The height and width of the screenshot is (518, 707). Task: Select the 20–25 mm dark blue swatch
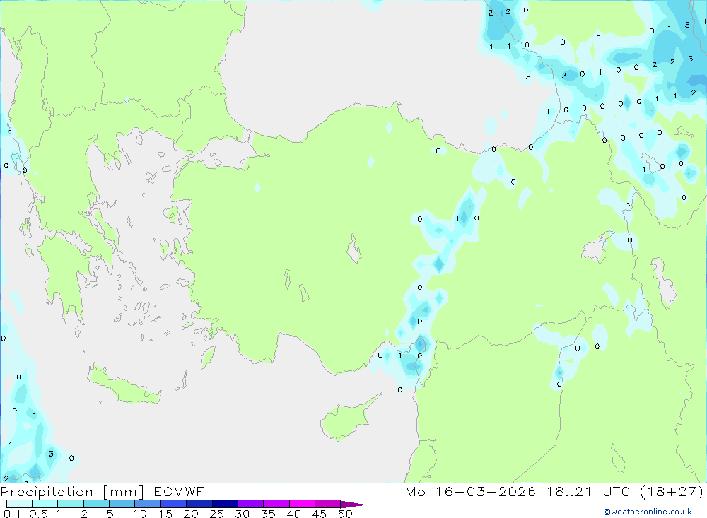199,504
